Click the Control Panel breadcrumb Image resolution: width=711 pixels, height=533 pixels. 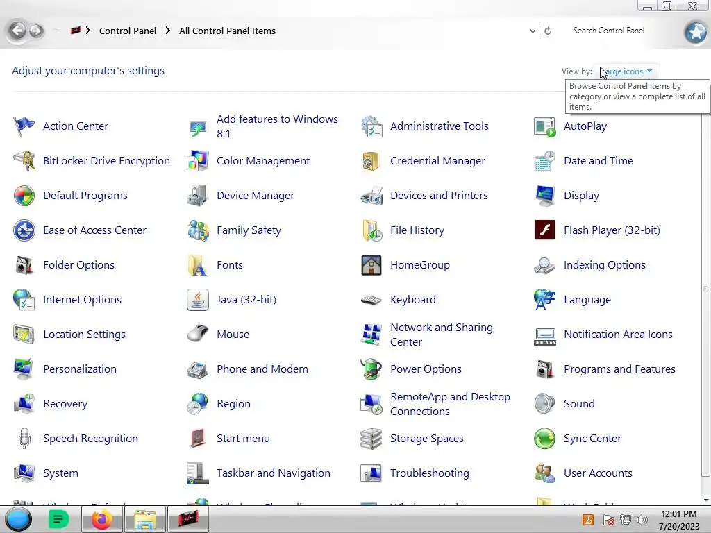tap(128, 31)
